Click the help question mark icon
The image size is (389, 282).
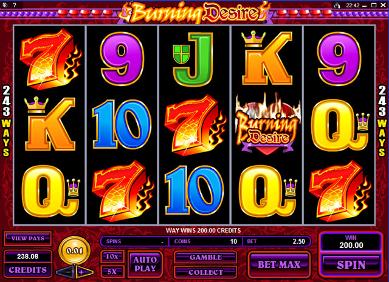click(15, 5)
